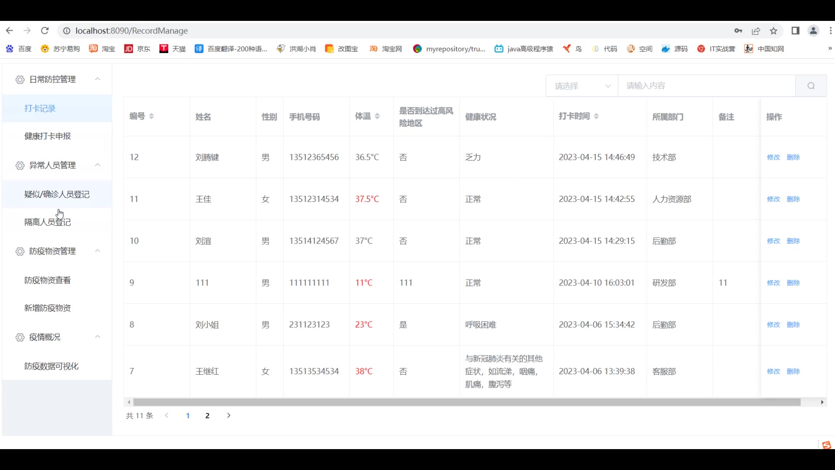Click the search magnifier button

click(x=811, y=86)
